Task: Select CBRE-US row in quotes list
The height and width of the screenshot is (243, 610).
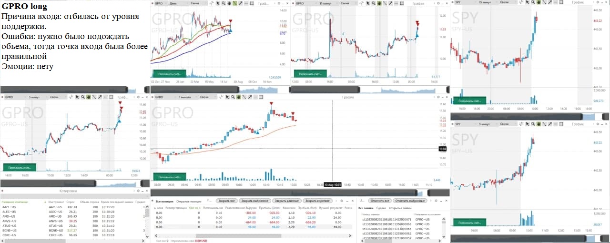Action: pyautogui.click(x=74, y=235)
